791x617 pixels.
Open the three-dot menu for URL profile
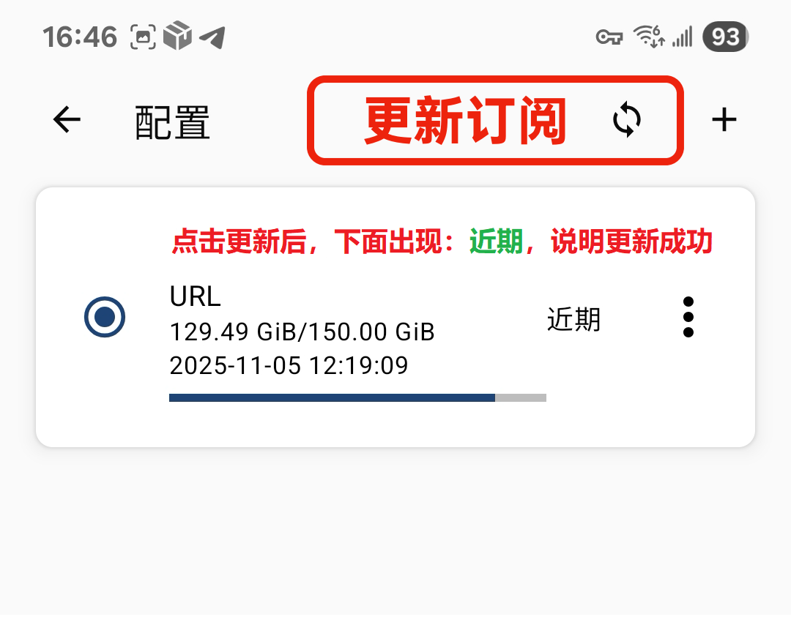688,317
